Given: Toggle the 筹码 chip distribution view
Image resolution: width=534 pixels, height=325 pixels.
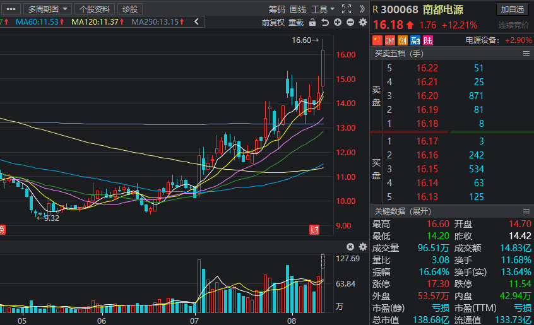Looking at the screenshot, I should 276,9.
